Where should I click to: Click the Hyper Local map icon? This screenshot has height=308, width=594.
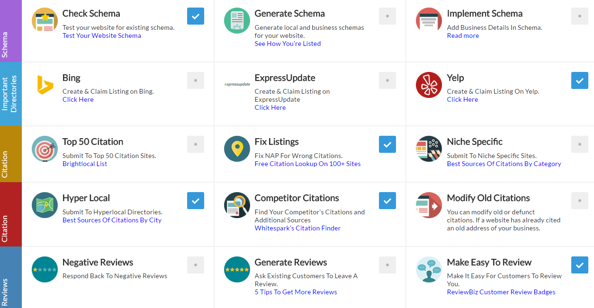[x=45, y=205]
